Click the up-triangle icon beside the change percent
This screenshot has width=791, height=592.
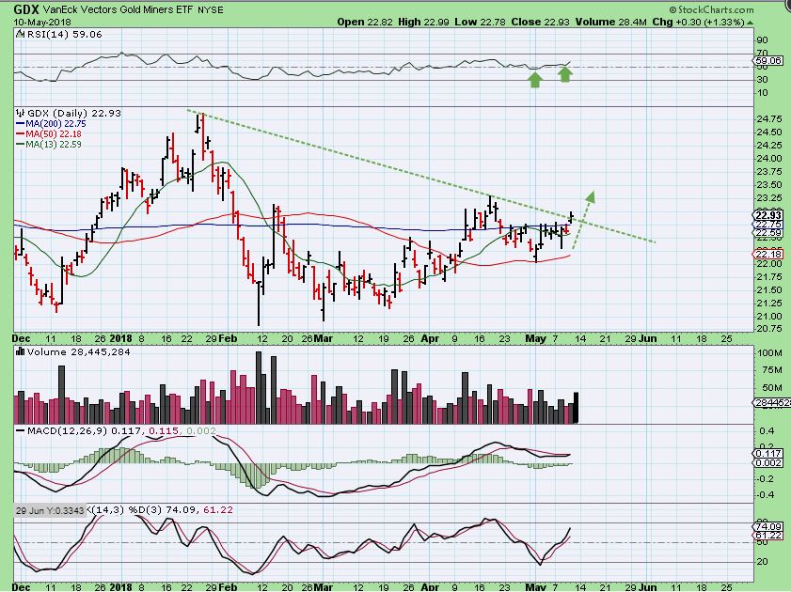pyautogui.click(x=751, y=23)
